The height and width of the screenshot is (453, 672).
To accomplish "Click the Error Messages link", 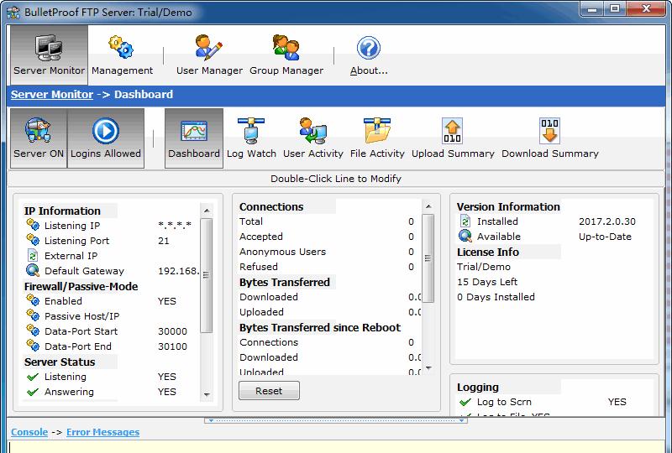I will click(102, 432).
